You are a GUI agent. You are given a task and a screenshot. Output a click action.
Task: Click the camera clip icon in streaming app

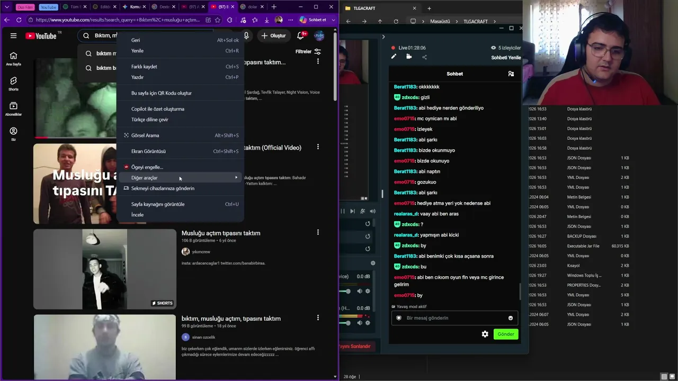coord(409,57)
